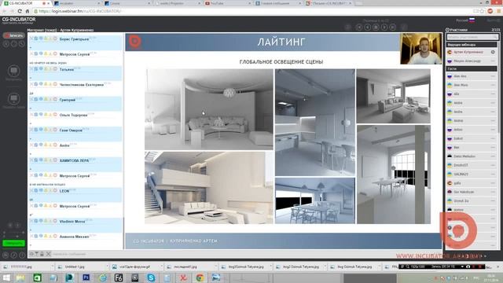Open the row menu for guest Anton
This screenshot has width=503, height=283.
(x=493, y=130)
